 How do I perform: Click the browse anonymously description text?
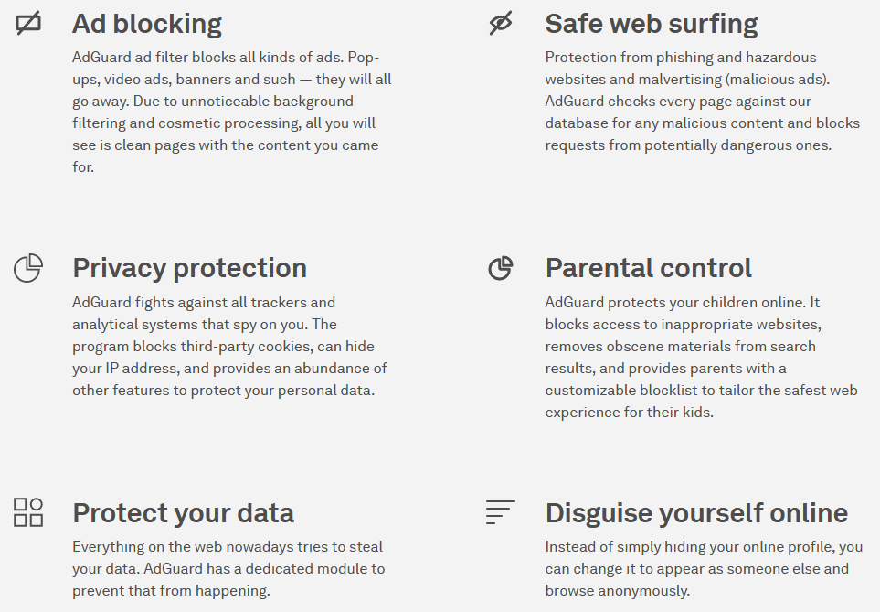(704, 568)
